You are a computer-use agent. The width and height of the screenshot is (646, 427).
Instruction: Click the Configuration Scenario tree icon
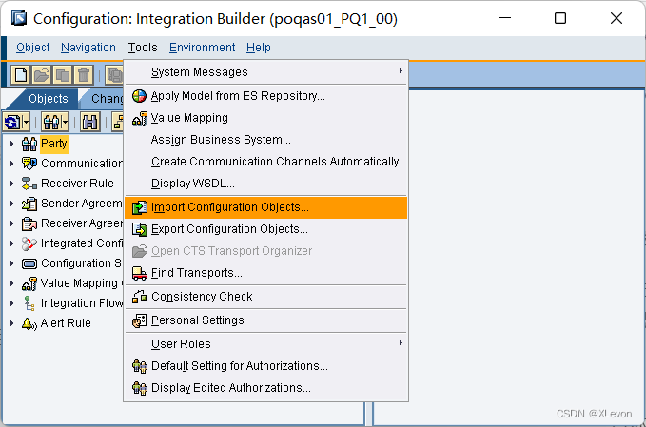coord(29,263)
